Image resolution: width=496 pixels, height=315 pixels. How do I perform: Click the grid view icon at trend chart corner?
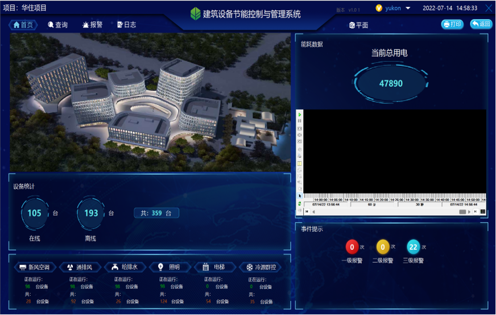point(483,212)
